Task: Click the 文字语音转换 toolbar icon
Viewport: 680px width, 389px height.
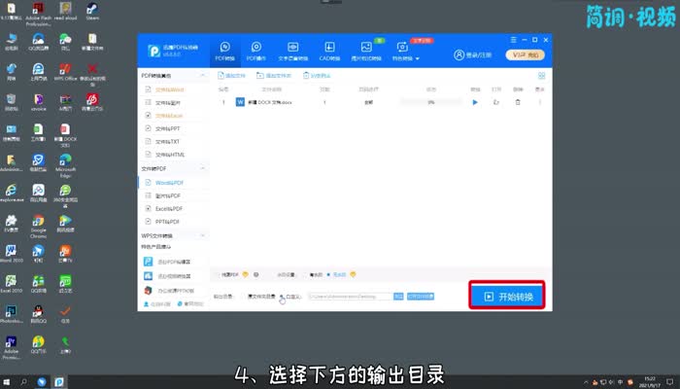Action: [x=293, y=51]
